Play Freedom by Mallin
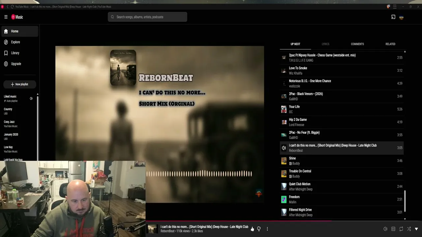Image resolution: width=422 pixels, height=237 pixels. [x=342, y=199]
